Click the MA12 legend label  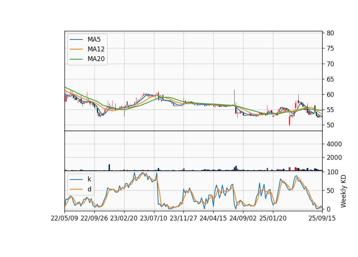click(x=96, y=49)
